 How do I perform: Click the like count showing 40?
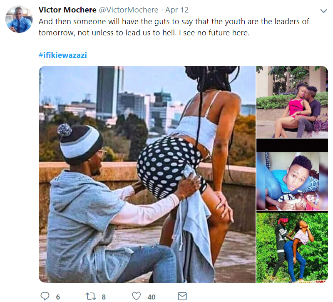[151, 297]
